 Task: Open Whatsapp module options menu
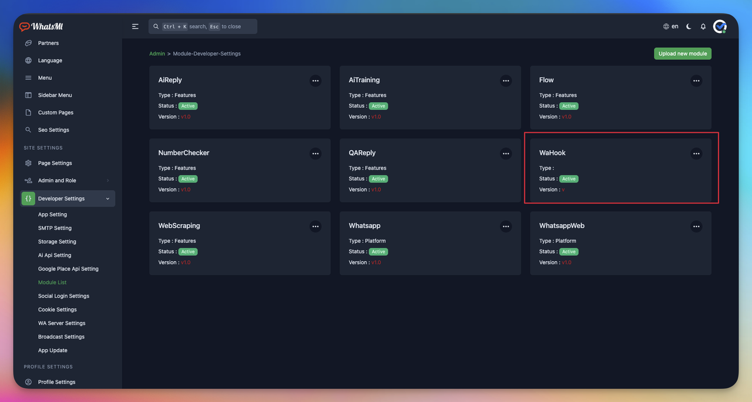tap(506, 226)
